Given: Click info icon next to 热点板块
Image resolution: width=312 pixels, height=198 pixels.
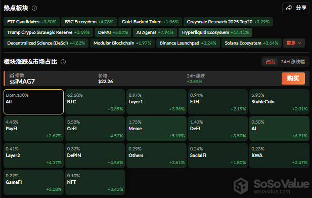Looking at the screenshot, I should [34, 8].
